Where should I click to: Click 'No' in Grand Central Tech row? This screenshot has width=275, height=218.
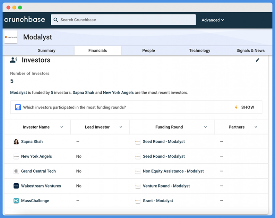[79, 171]
